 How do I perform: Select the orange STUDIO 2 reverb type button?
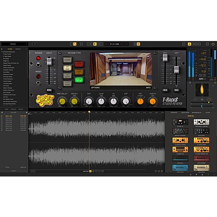pos(79,72)
